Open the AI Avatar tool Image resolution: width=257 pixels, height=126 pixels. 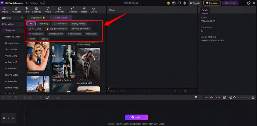(x=16, y=10)
